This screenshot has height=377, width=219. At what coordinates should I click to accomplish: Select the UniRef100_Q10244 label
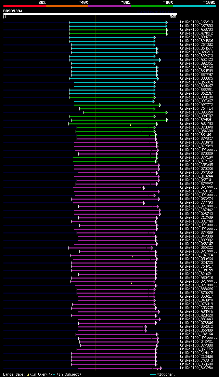pyautogui.click(x=196, y=176)
